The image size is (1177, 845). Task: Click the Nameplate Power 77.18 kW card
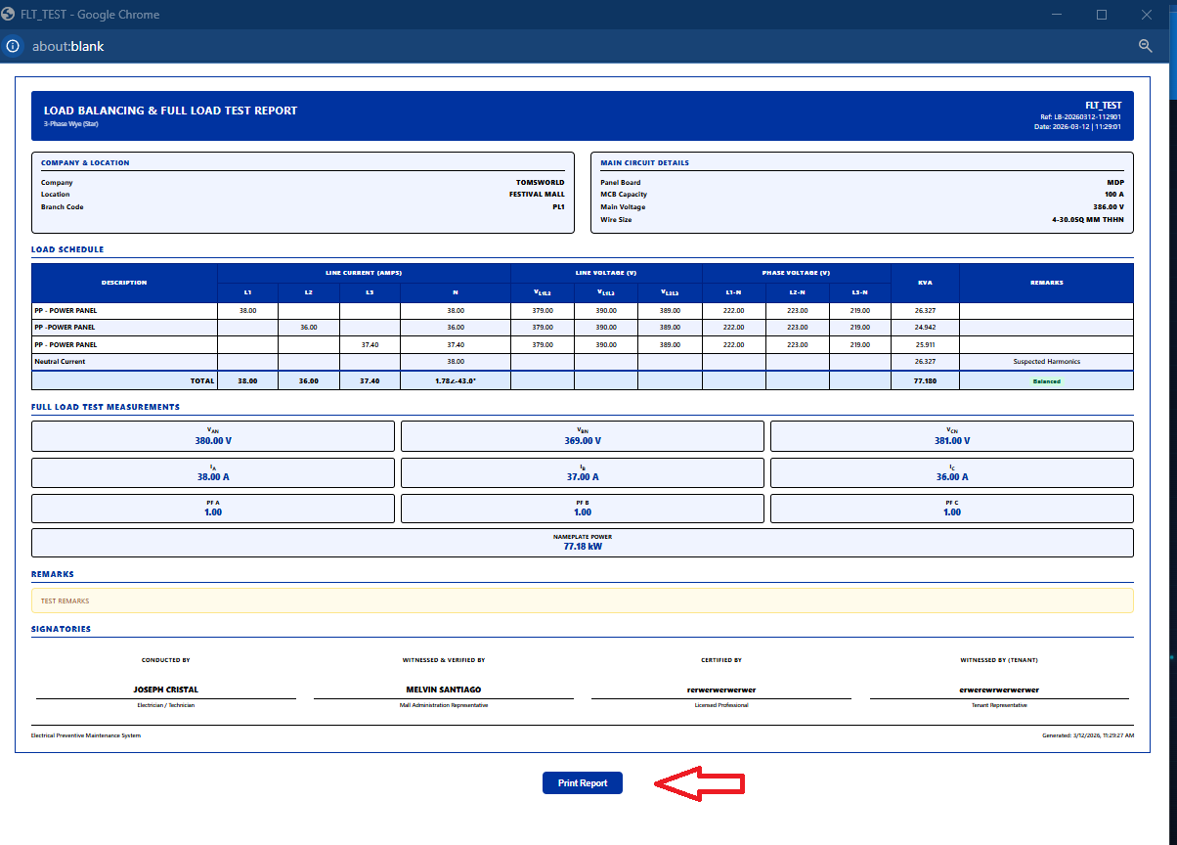[x=582, y=543]
